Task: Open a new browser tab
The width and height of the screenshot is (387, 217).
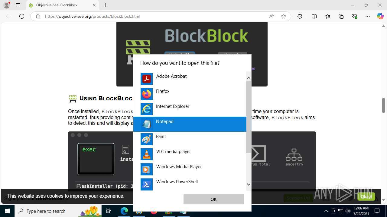Action: [x=105, y=5]
